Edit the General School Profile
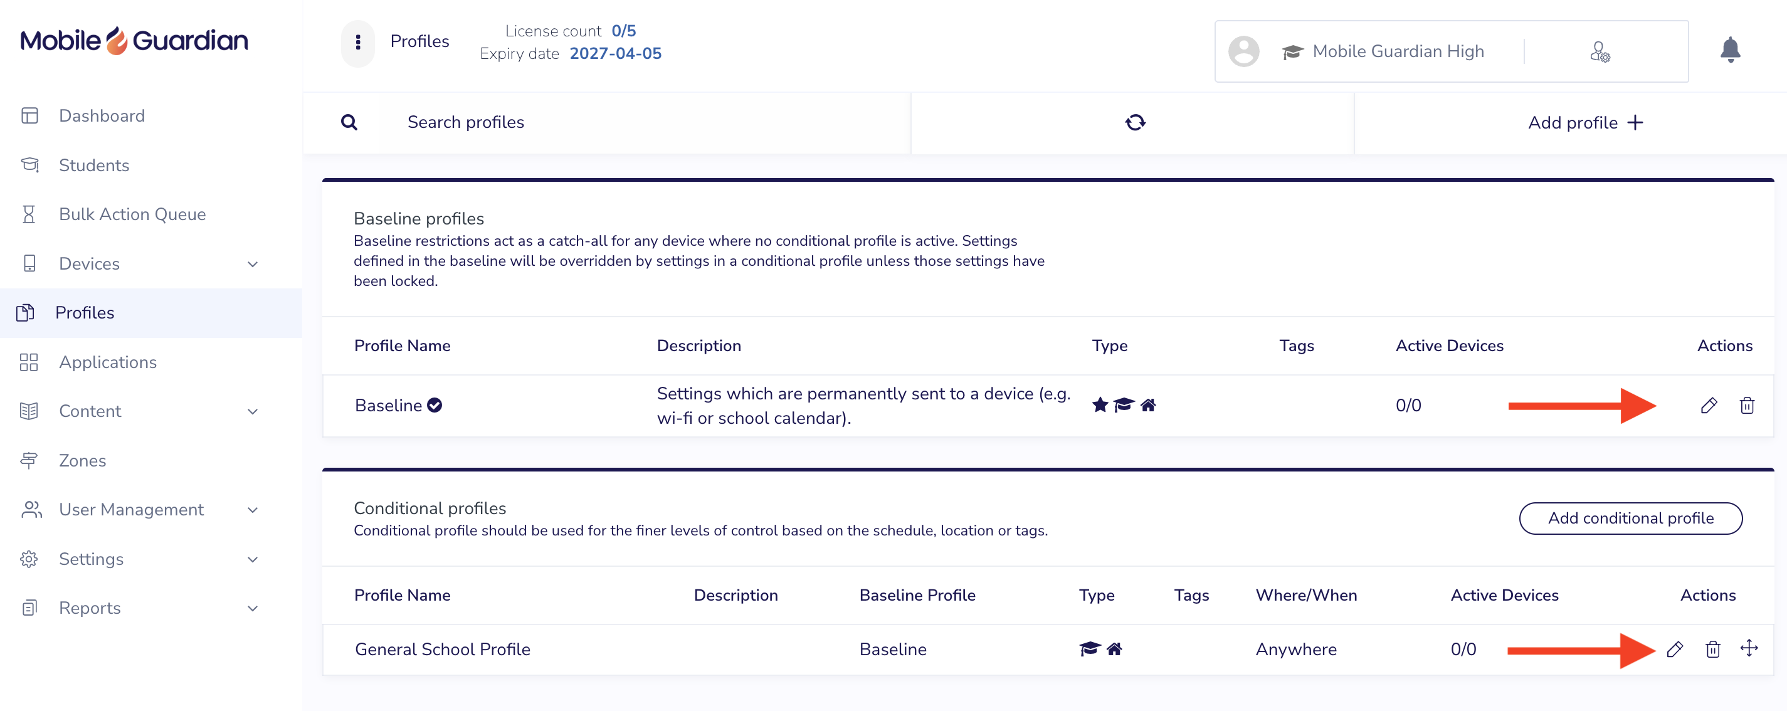 pyautogui.click(x=1675, y=650)
